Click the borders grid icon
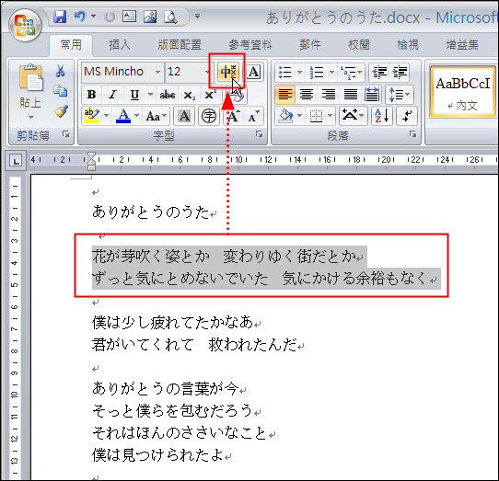 [x=316, y=116]
